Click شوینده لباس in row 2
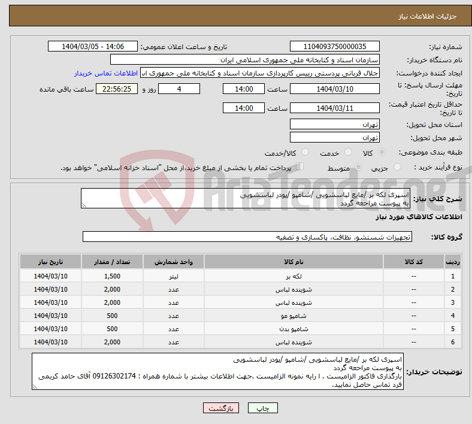The width and height of the screenshot is (472, 424). click(x=294, y=289)
